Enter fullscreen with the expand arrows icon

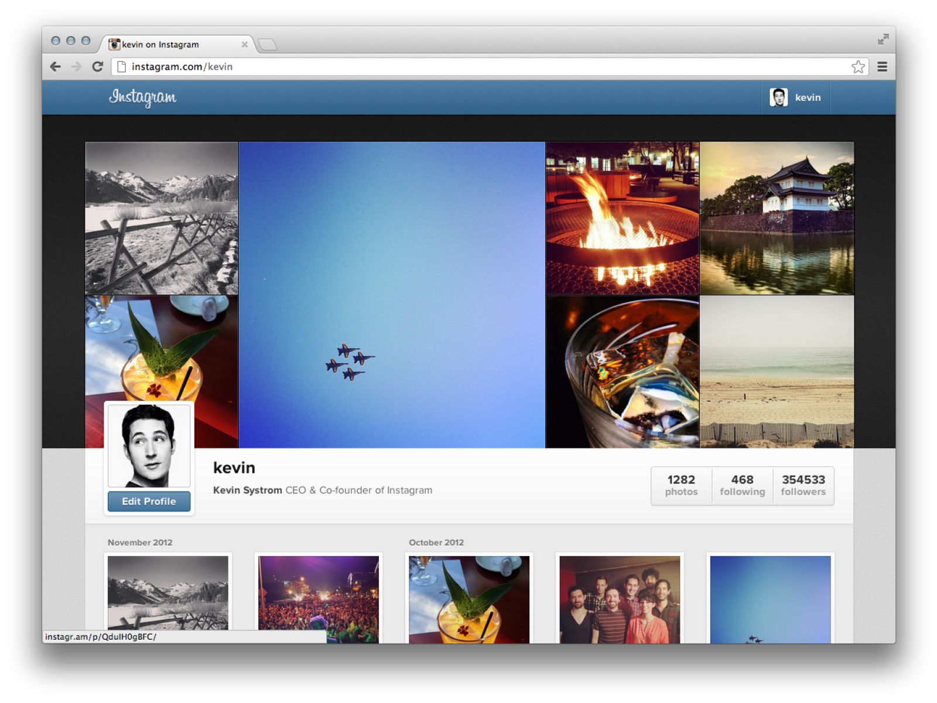pyautogui.click(x=883, y=39)
